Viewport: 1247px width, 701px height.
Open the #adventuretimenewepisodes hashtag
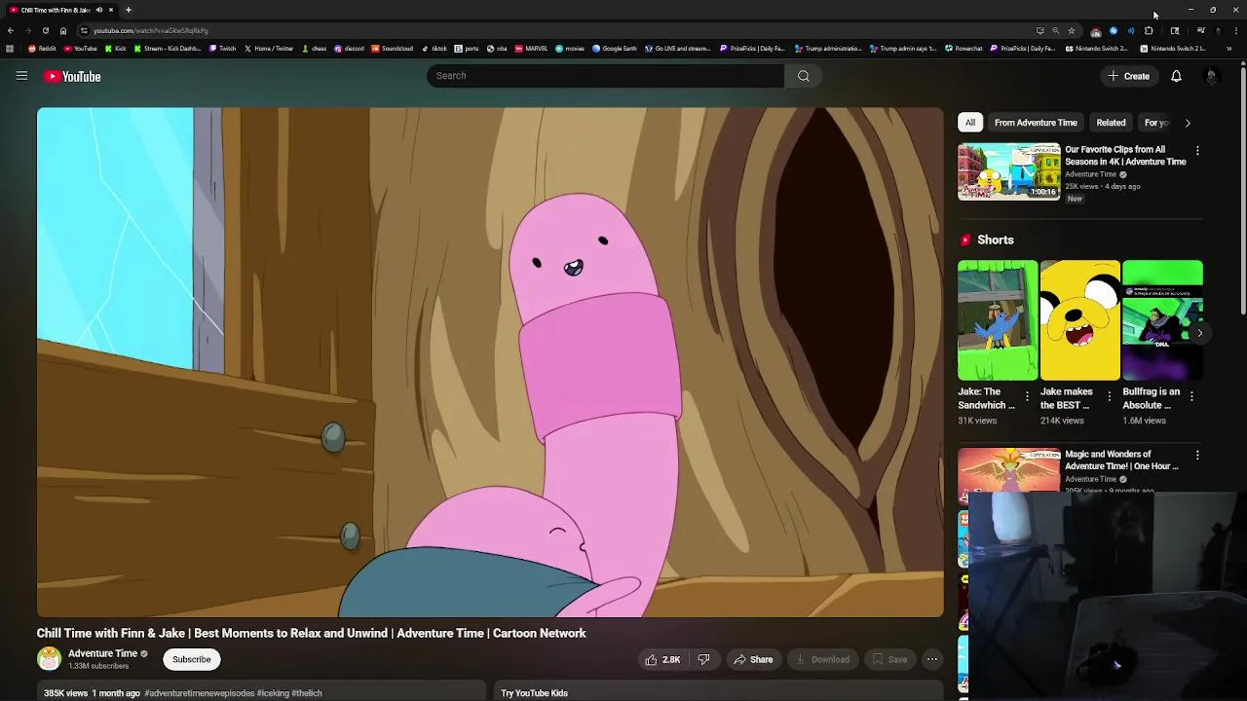[199, 693]
